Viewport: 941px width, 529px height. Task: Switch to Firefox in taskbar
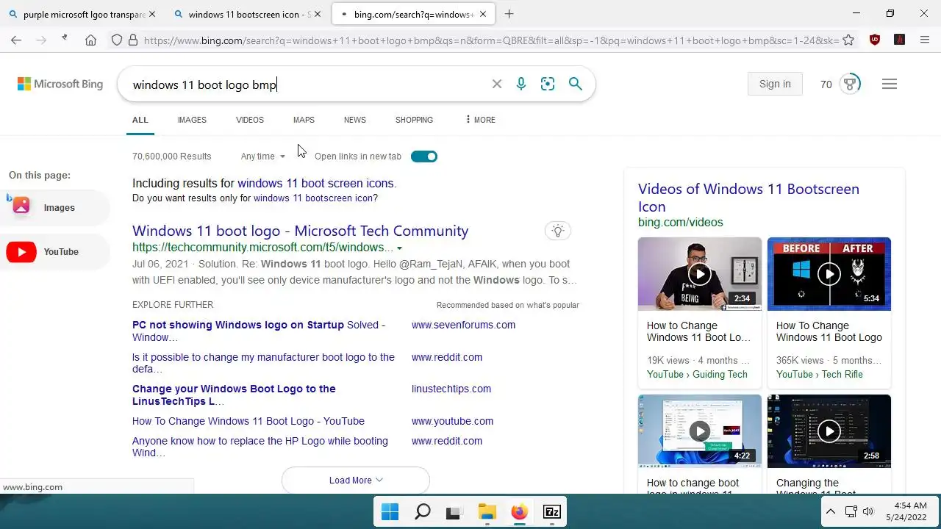tap(520, 511)
